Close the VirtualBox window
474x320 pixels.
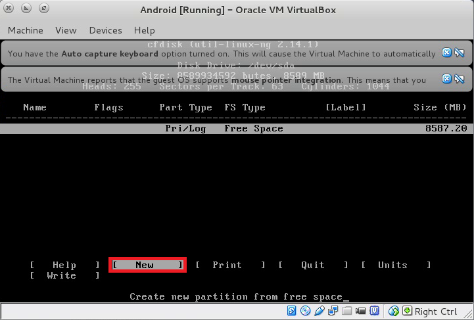(x=9, y=8)
